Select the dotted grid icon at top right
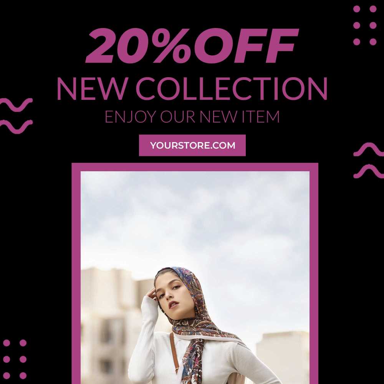384x384 pixels. point(365,25)
